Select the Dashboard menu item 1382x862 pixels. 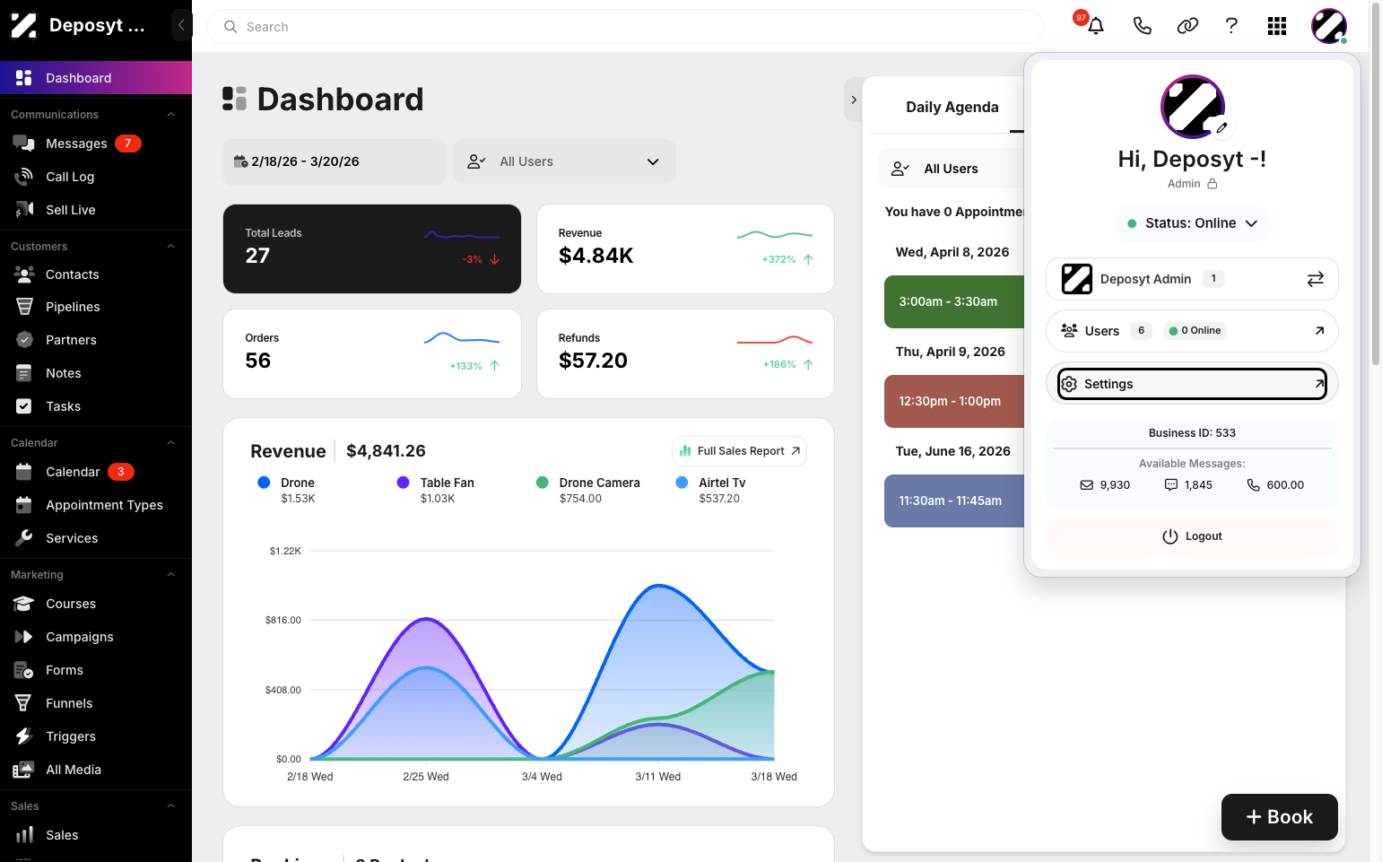click(x=96, y=78)
